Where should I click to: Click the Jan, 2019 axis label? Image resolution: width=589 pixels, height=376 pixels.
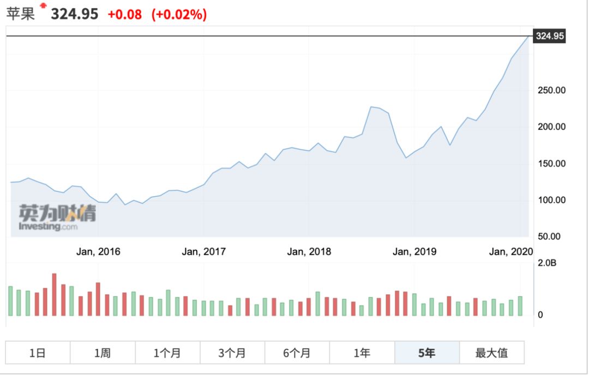point(414,252)
